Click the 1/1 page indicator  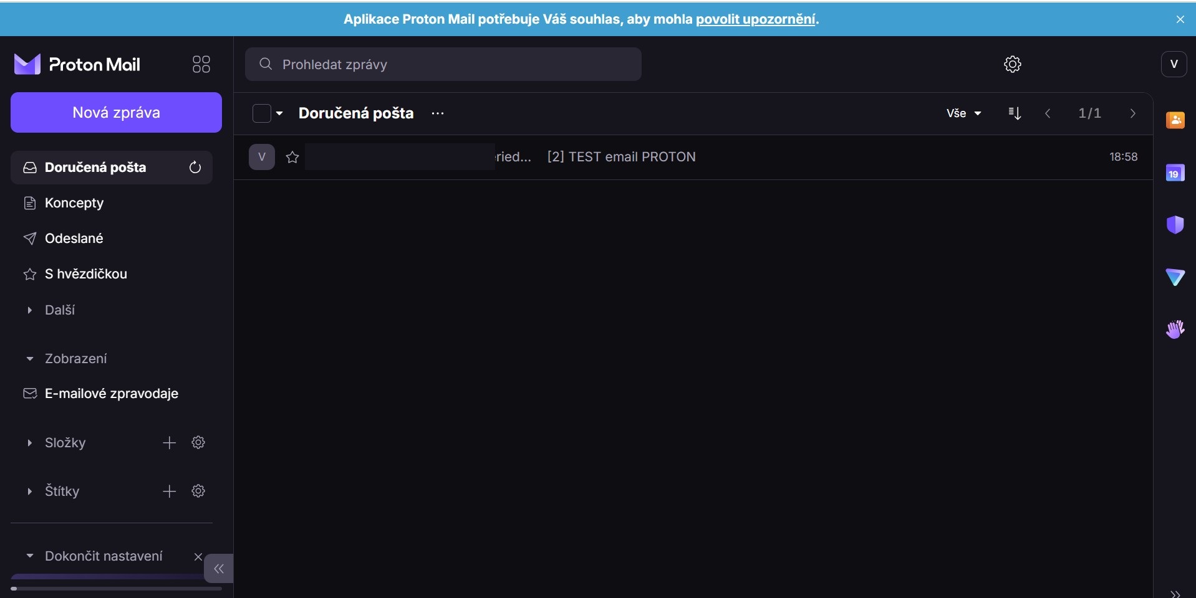click(x=1090, y=113)
